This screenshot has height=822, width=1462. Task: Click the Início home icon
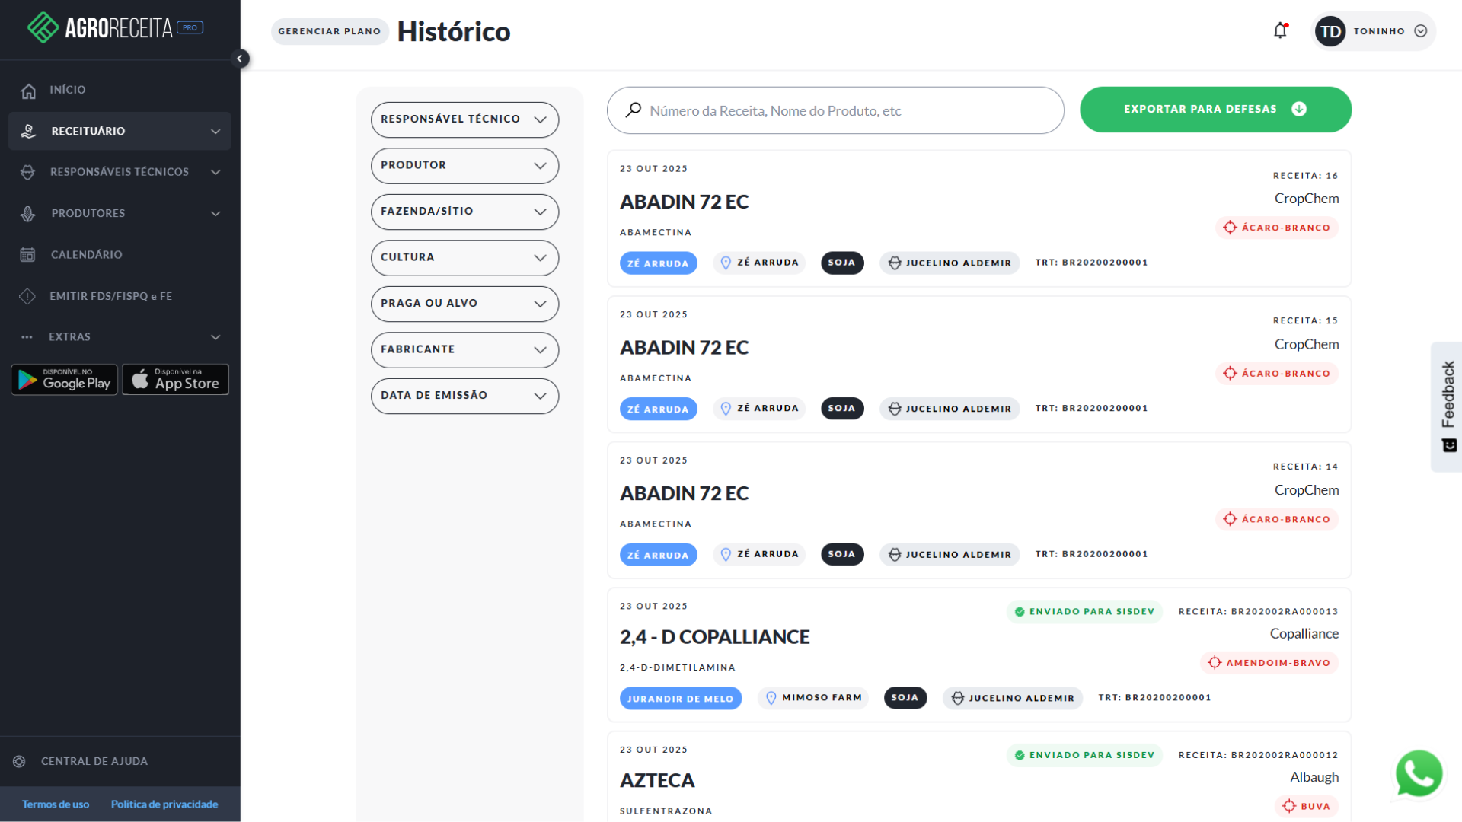[28, 91]
